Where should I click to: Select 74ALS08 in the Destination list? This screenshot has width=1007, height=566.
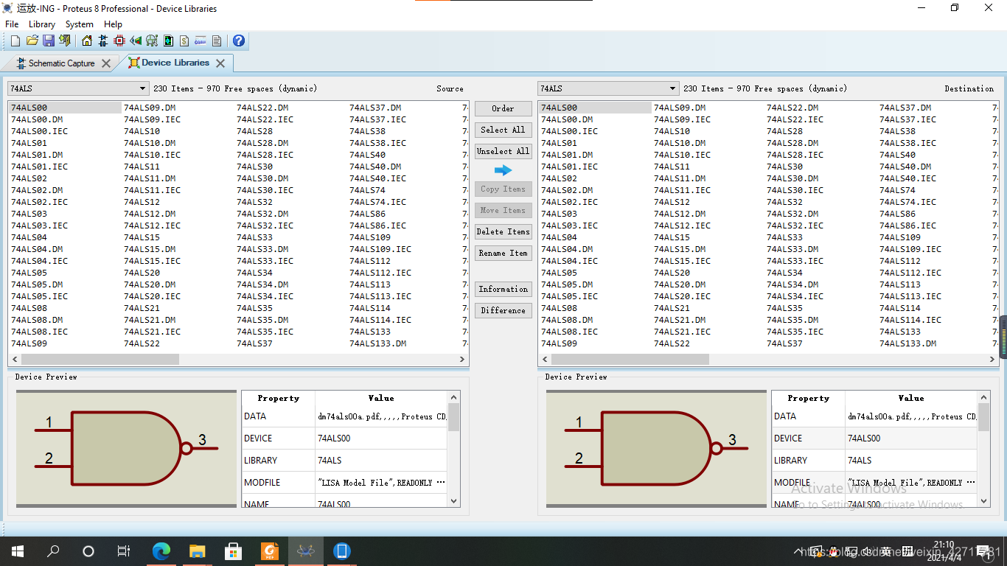(560, 308)
